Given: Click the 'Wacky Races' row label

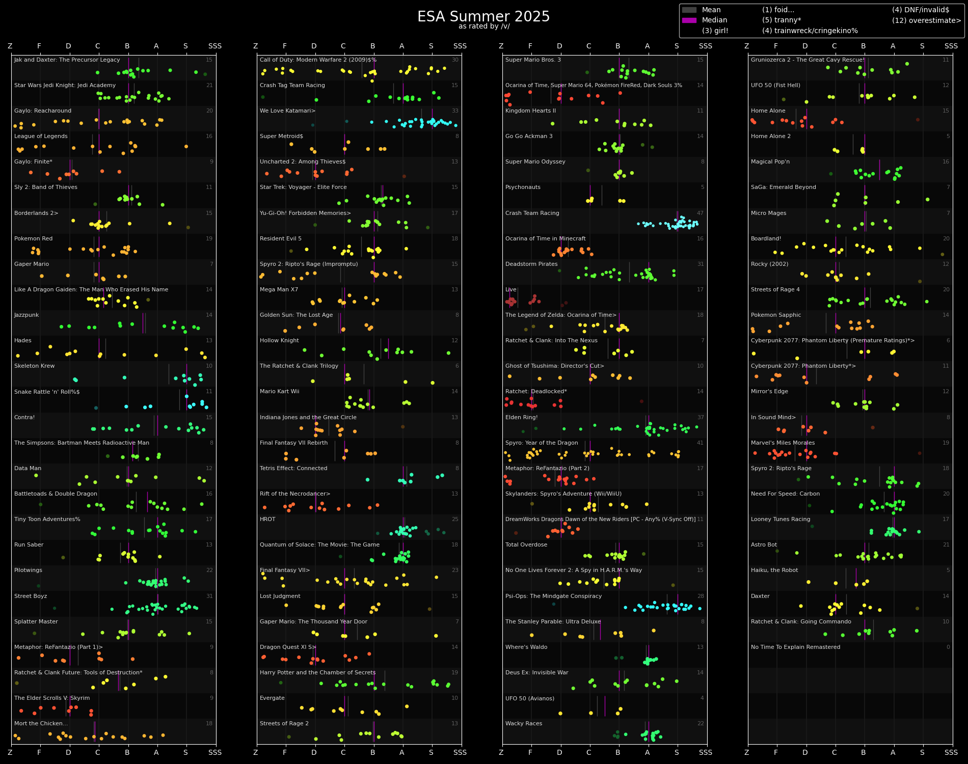Looking at the screenshot, I should click(524, 724).
